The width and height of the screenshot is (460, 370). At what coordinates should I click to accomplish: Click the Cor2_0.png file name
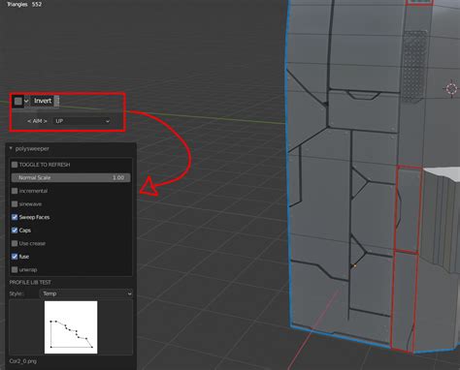tap(23, 361)
